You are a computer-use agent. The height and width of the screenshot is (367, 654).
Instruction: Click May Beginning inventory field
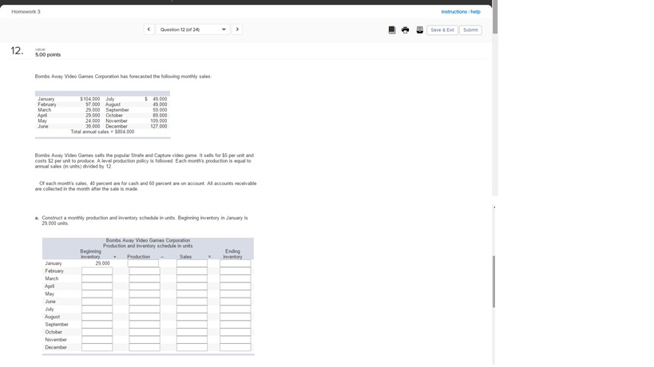click(x=97, y=294)
